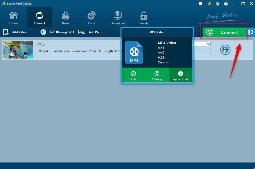Click the yellow key registration icon
The height and width of the screenshot is (169, 255).
click(209, 4)
